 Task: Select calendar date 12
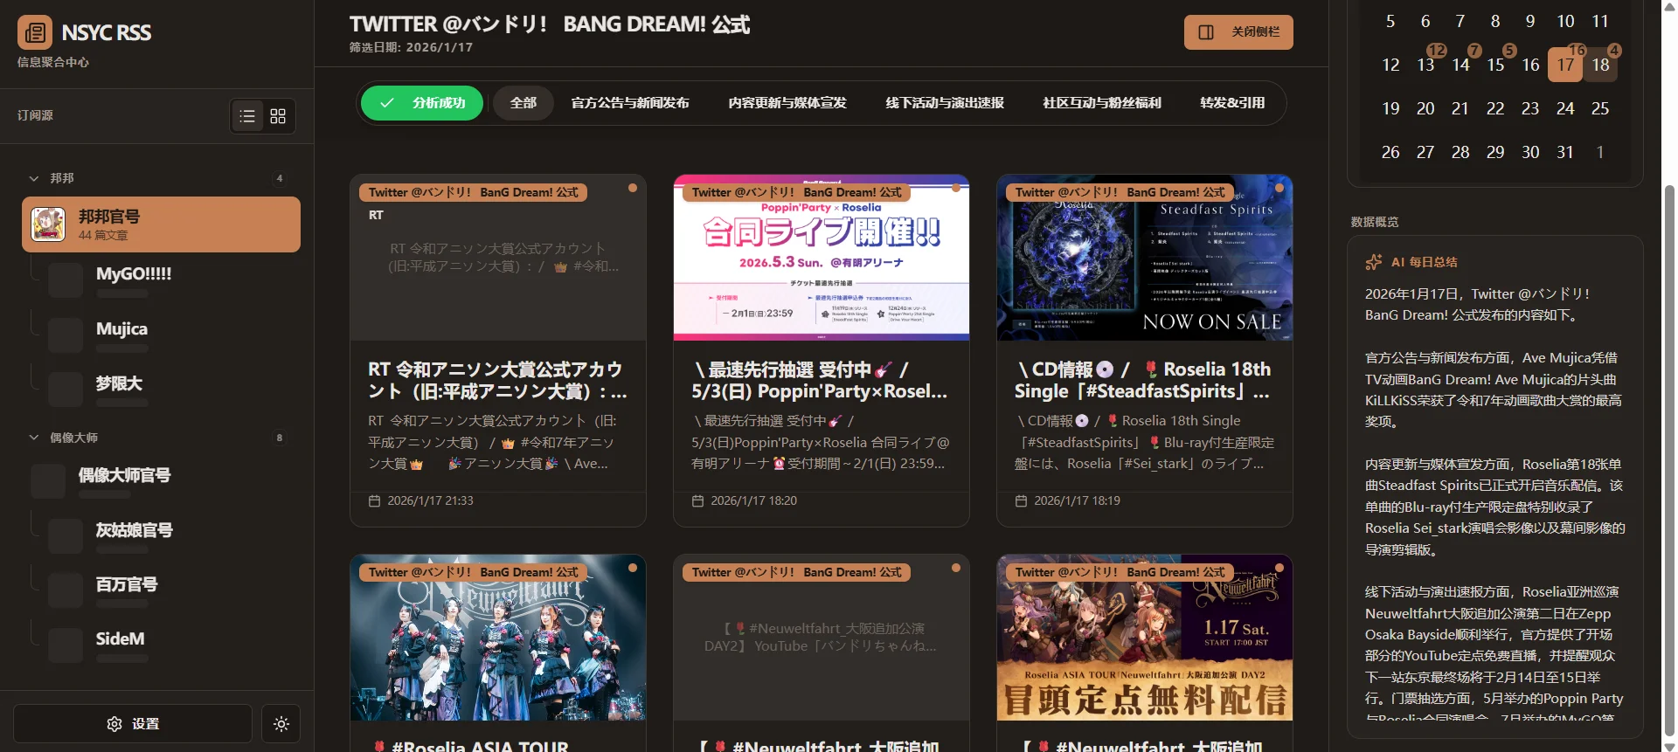1390,65
